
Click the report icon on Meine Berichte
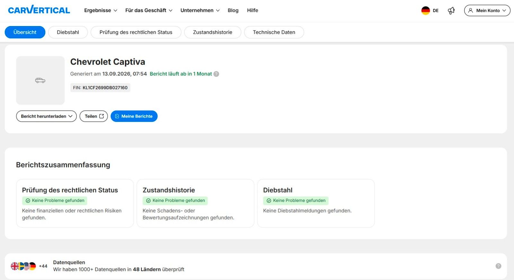117,116
